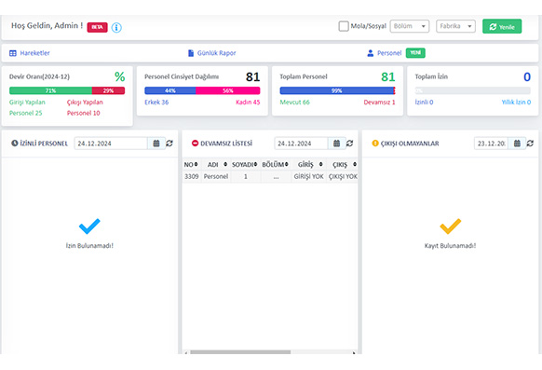542x370 pixels.
Task: Sort table by NO column
Action: coord(196,164)
